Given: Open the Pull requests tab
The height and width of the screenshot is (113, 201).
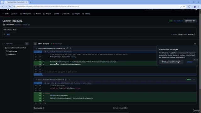Looking at the screenshot, I should (x=25, y=14).
